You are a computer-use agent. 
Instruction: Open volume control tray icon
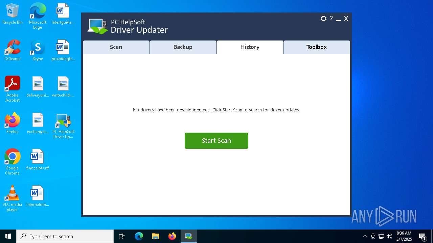point(389,236)
